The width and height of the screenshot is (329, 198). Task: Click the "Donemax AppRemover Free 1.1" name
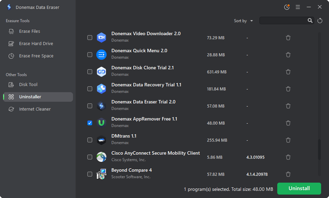pyautogui.click(x=144, y=119)
